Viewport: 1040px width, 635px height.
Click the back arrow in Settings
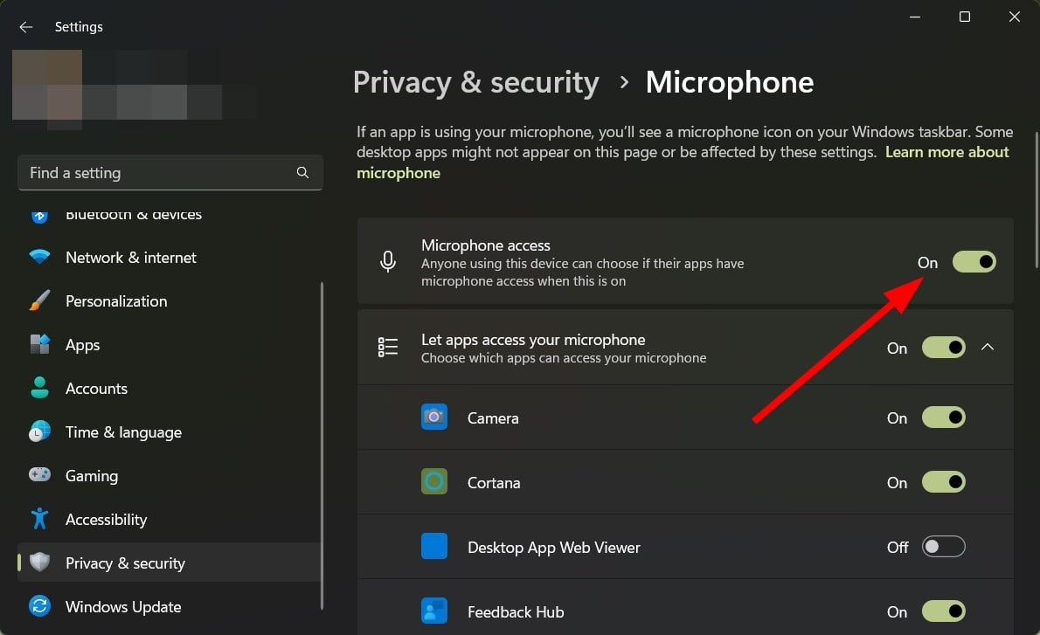pyautogui.click(x=25, y=27)
